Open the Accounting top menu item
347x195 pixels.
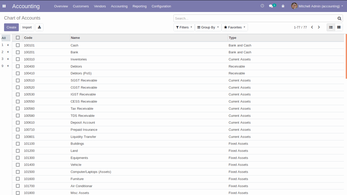[x=119, y=6]
